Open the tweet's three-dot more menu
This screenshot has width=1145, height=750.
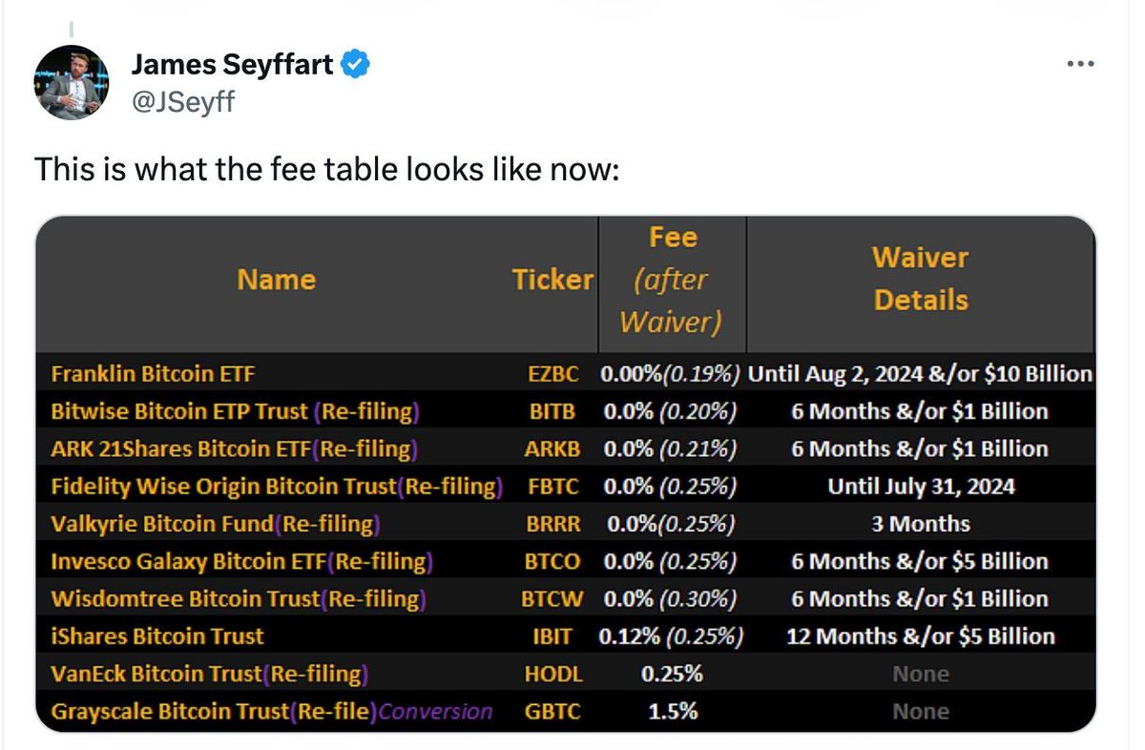pyautogui.click(x=1080, y=64)
